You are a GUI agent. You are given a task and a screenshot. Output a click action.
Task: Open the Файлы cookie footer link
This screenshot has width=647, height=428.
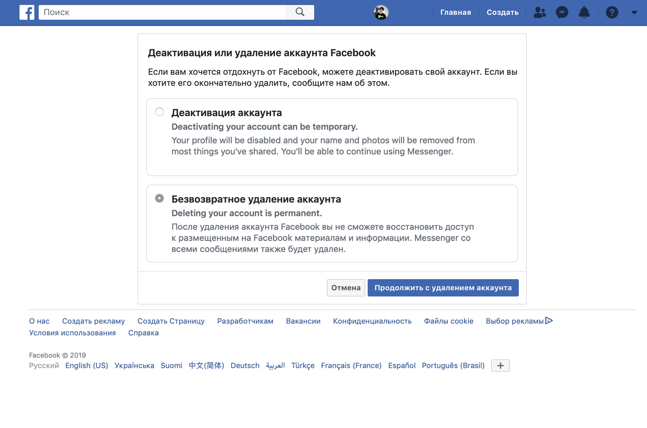coord(448,321)
